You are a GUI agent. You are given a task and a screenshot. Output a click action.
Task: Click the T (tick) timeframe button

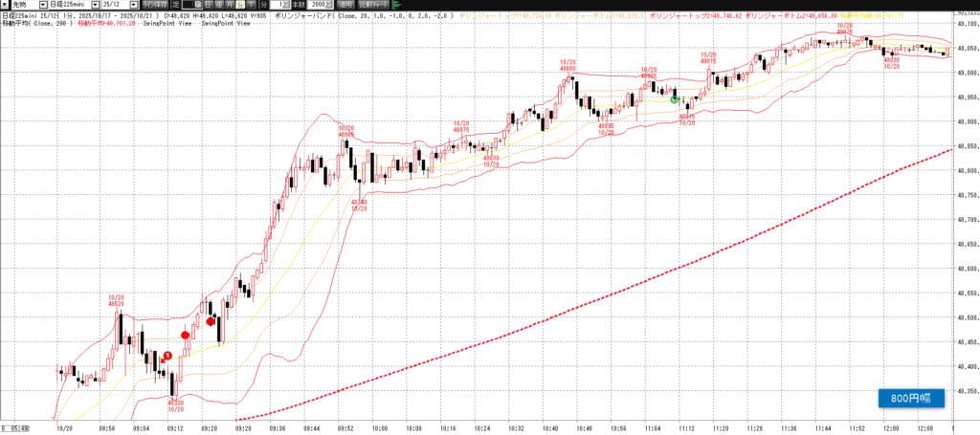(251, 5)
